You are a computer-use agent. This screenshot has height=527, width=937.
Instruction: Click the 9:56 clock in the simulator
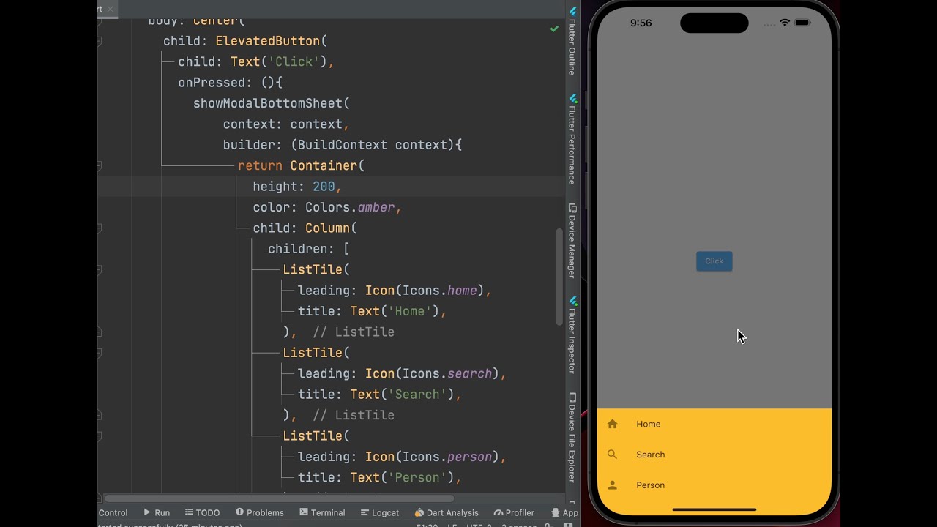pos(641,23)
